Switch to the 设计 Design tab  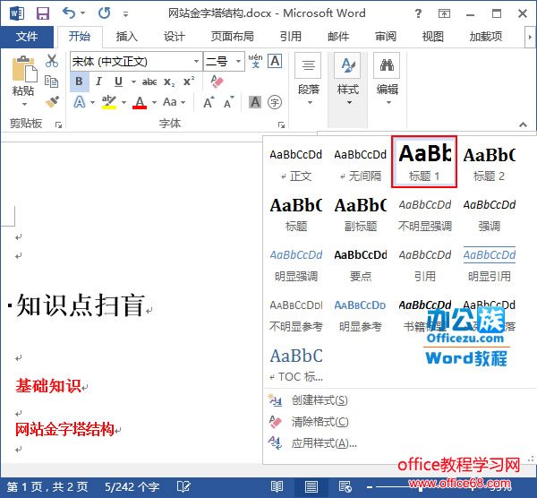[x=174, y=37]
